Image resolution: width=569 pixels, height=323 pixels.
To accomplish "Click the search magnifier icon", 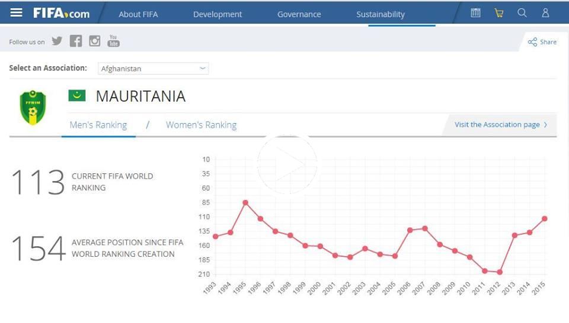I will pyautogui.click(x=522, y=13).
